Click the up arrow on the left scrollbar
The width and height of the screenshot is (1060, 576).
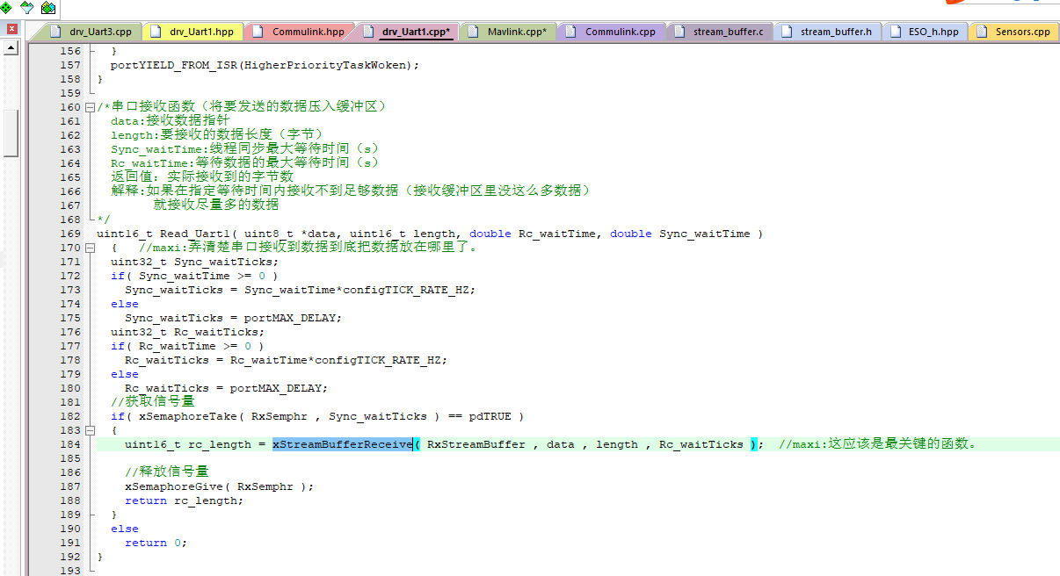pyautogui.click(x=10, y=48)
